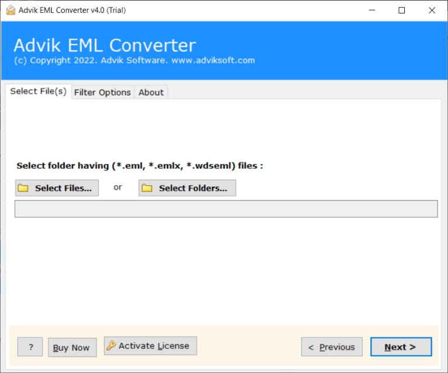Go back with the Previous button

click(331, 347)
